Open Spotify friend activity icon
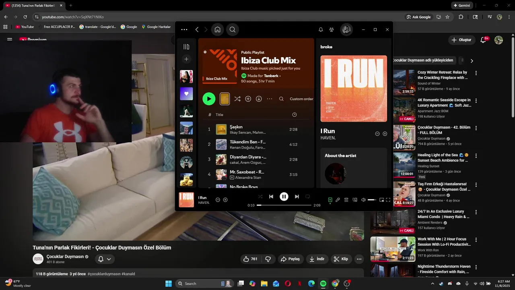515x290 pixels. point(332,29)
